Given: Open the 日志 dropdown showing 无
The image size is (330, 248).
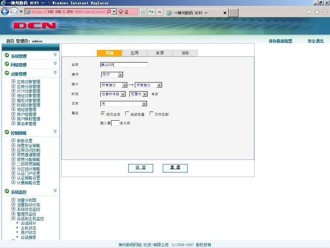Looking at the screenshot, I should coord(123,104).
